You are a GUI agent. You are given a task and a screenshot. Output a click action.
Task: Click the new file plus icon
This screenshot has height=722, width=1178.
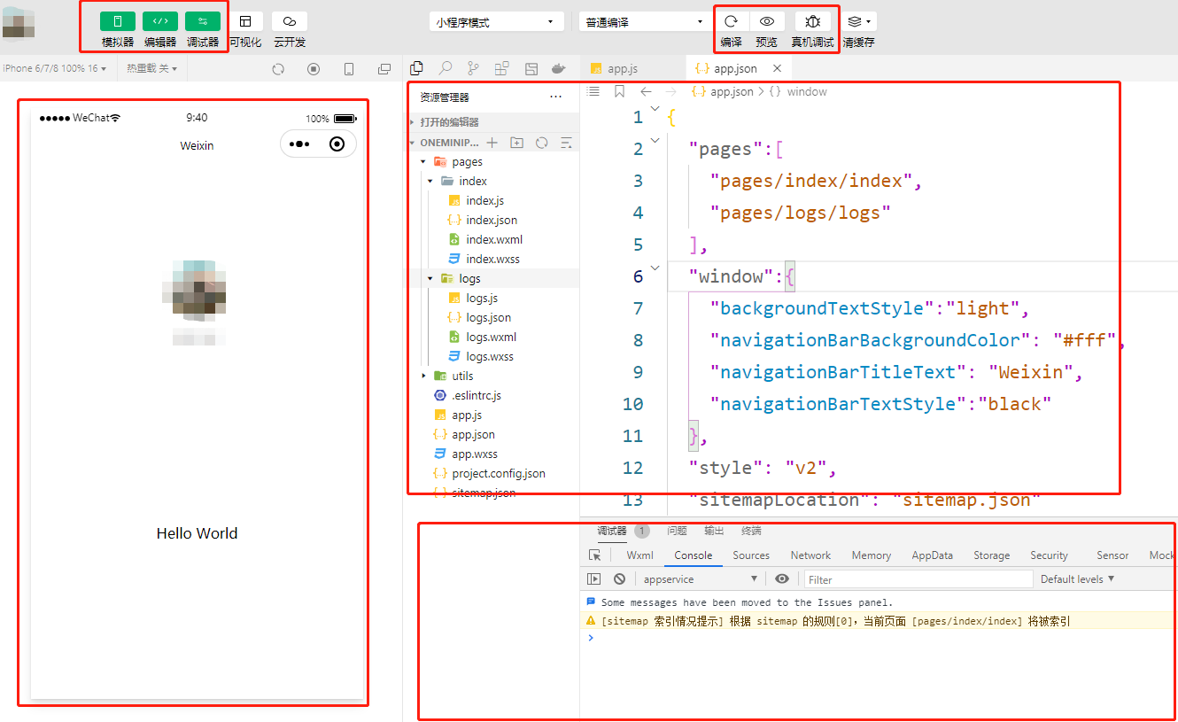(x=492, y=143)
